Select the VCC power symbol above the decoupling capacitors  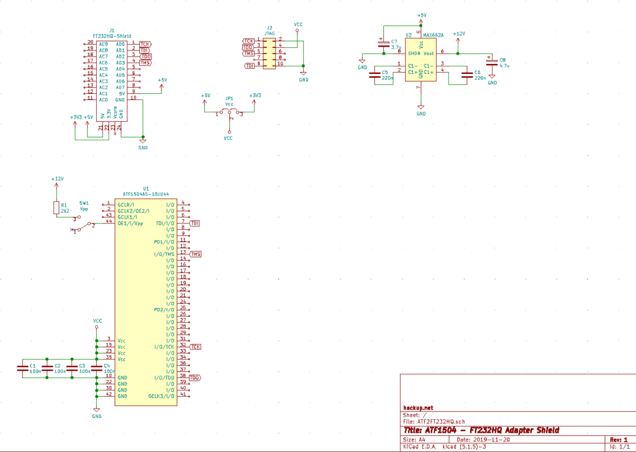96,323
